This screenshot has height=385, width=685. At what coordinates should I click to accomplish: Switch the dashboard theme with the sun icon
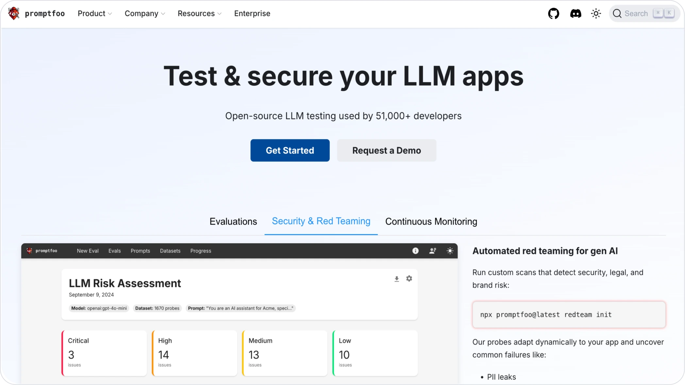450,251
